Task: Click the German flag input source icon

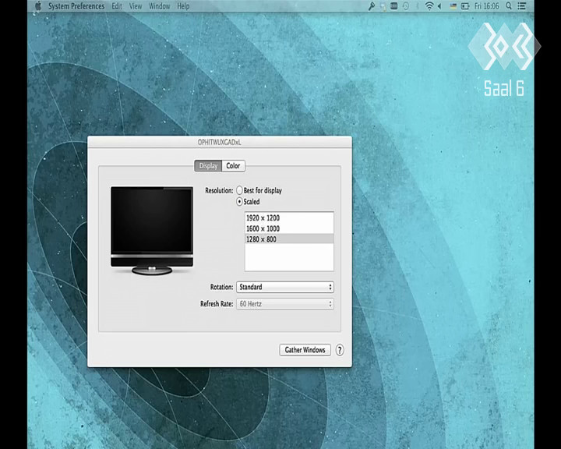Action: tap(453, 6)
